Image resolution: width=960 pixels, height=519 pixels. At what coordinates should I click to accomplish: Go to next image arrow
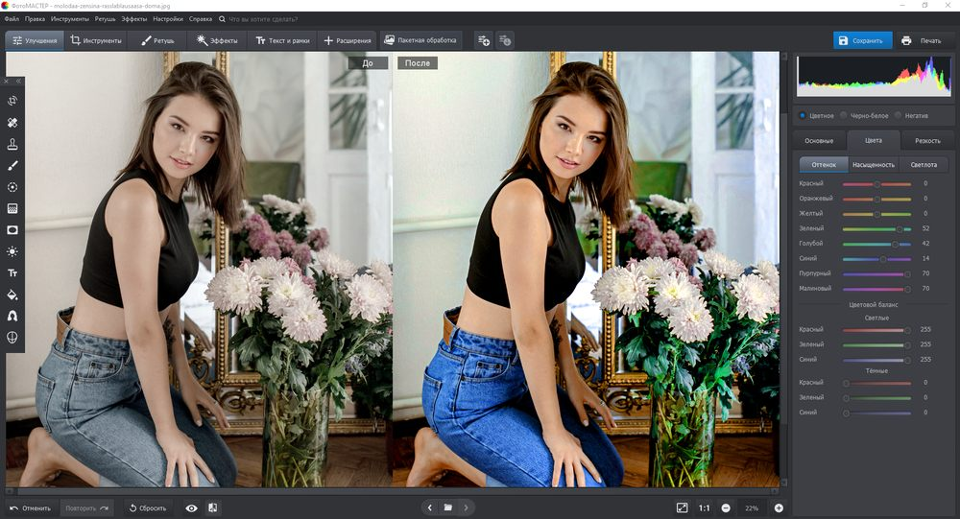pos(466,507)
